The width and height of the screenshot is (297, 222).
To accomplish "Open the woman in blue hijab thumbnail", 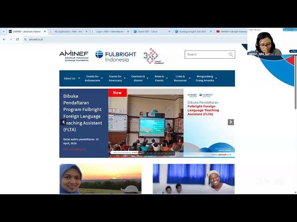I will (101, 179).
